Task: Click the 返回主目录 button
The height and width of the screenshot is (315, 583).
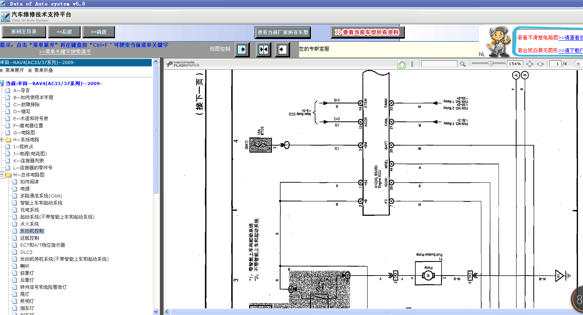Action: click(x=24, y=32)
